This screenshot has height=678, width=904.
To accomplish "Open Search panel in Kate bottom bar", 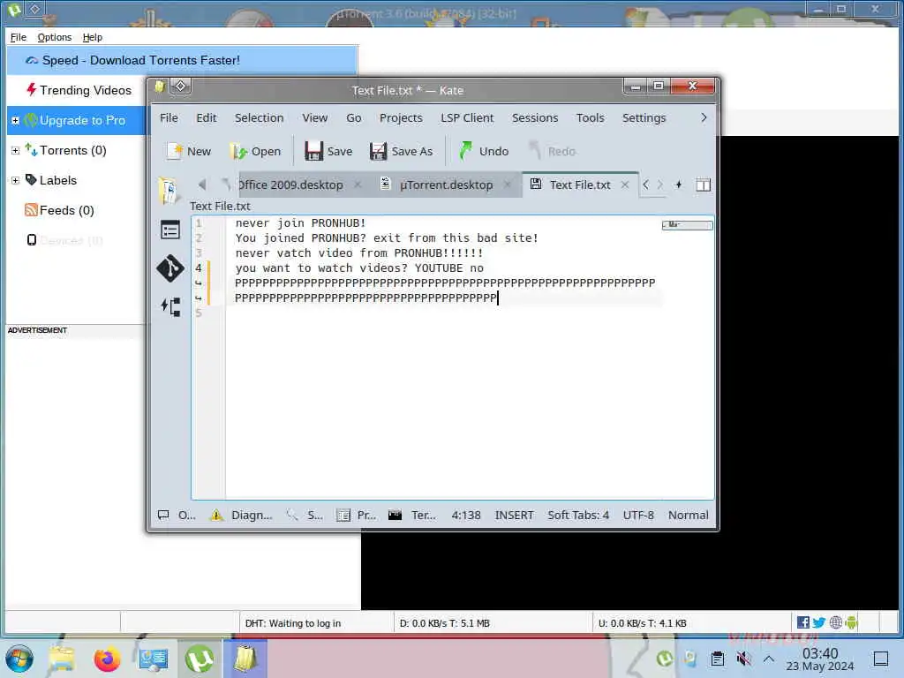I will tap(305, 515).
